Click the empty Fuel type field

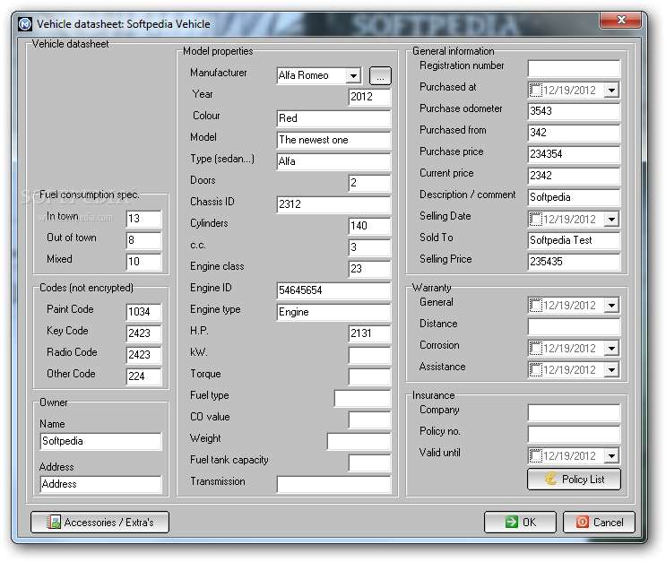(362, 398)
